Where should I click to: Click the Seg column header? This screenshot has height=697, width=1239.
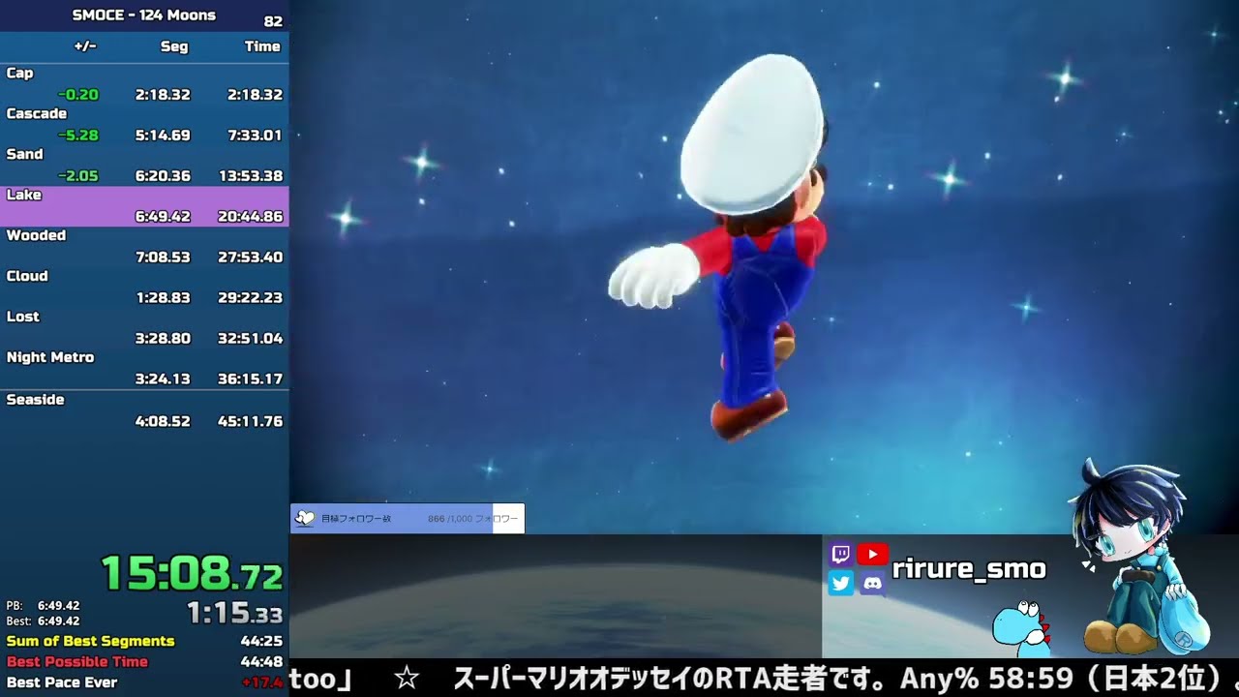click(174, 46)
